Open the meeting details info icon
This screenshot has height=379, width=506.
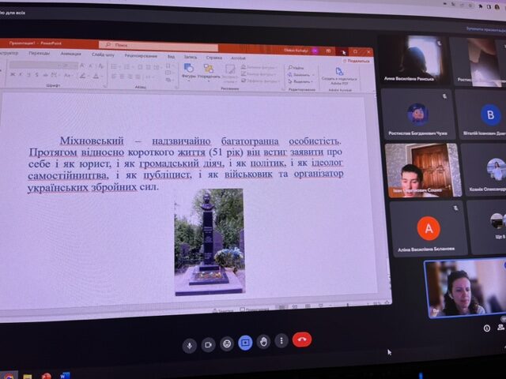[x=487, y=328]
